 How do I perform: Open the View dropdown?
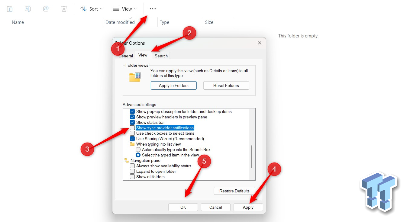[x=135, y=9]
